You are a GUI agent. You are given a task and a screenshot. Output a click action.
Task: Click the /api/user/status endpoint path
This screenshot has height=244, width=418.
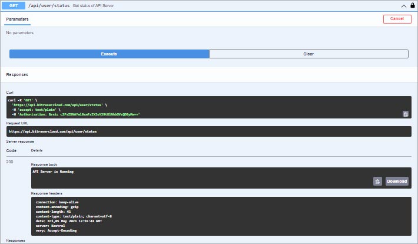tap(49, 6)
